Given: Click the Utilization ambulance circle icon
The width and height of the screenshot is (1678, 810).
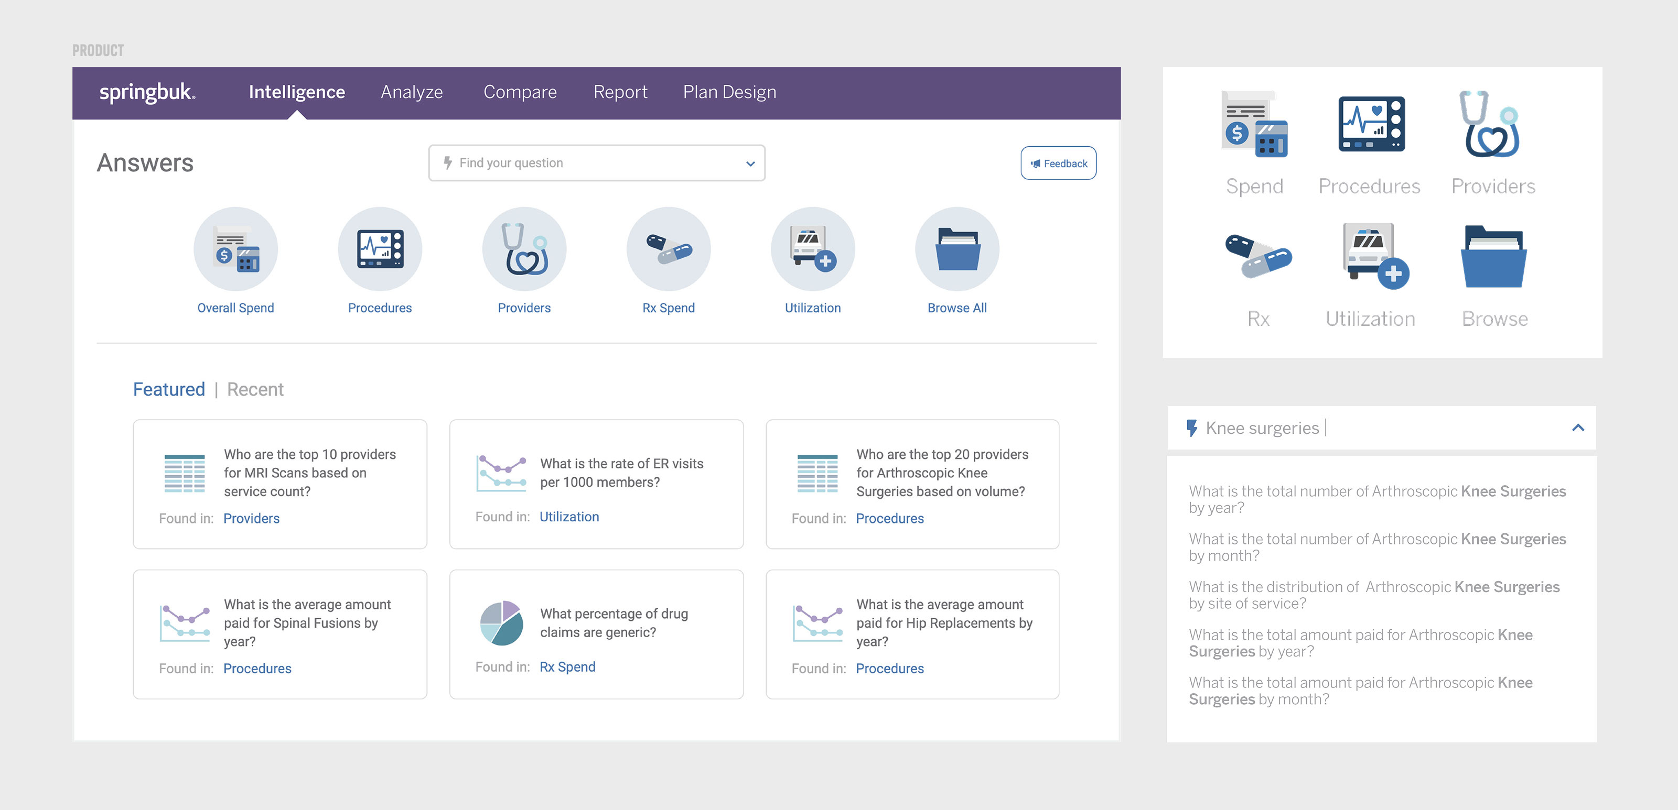Looking at the screenshot, I should pyautogui.click(x=813, y=249).
